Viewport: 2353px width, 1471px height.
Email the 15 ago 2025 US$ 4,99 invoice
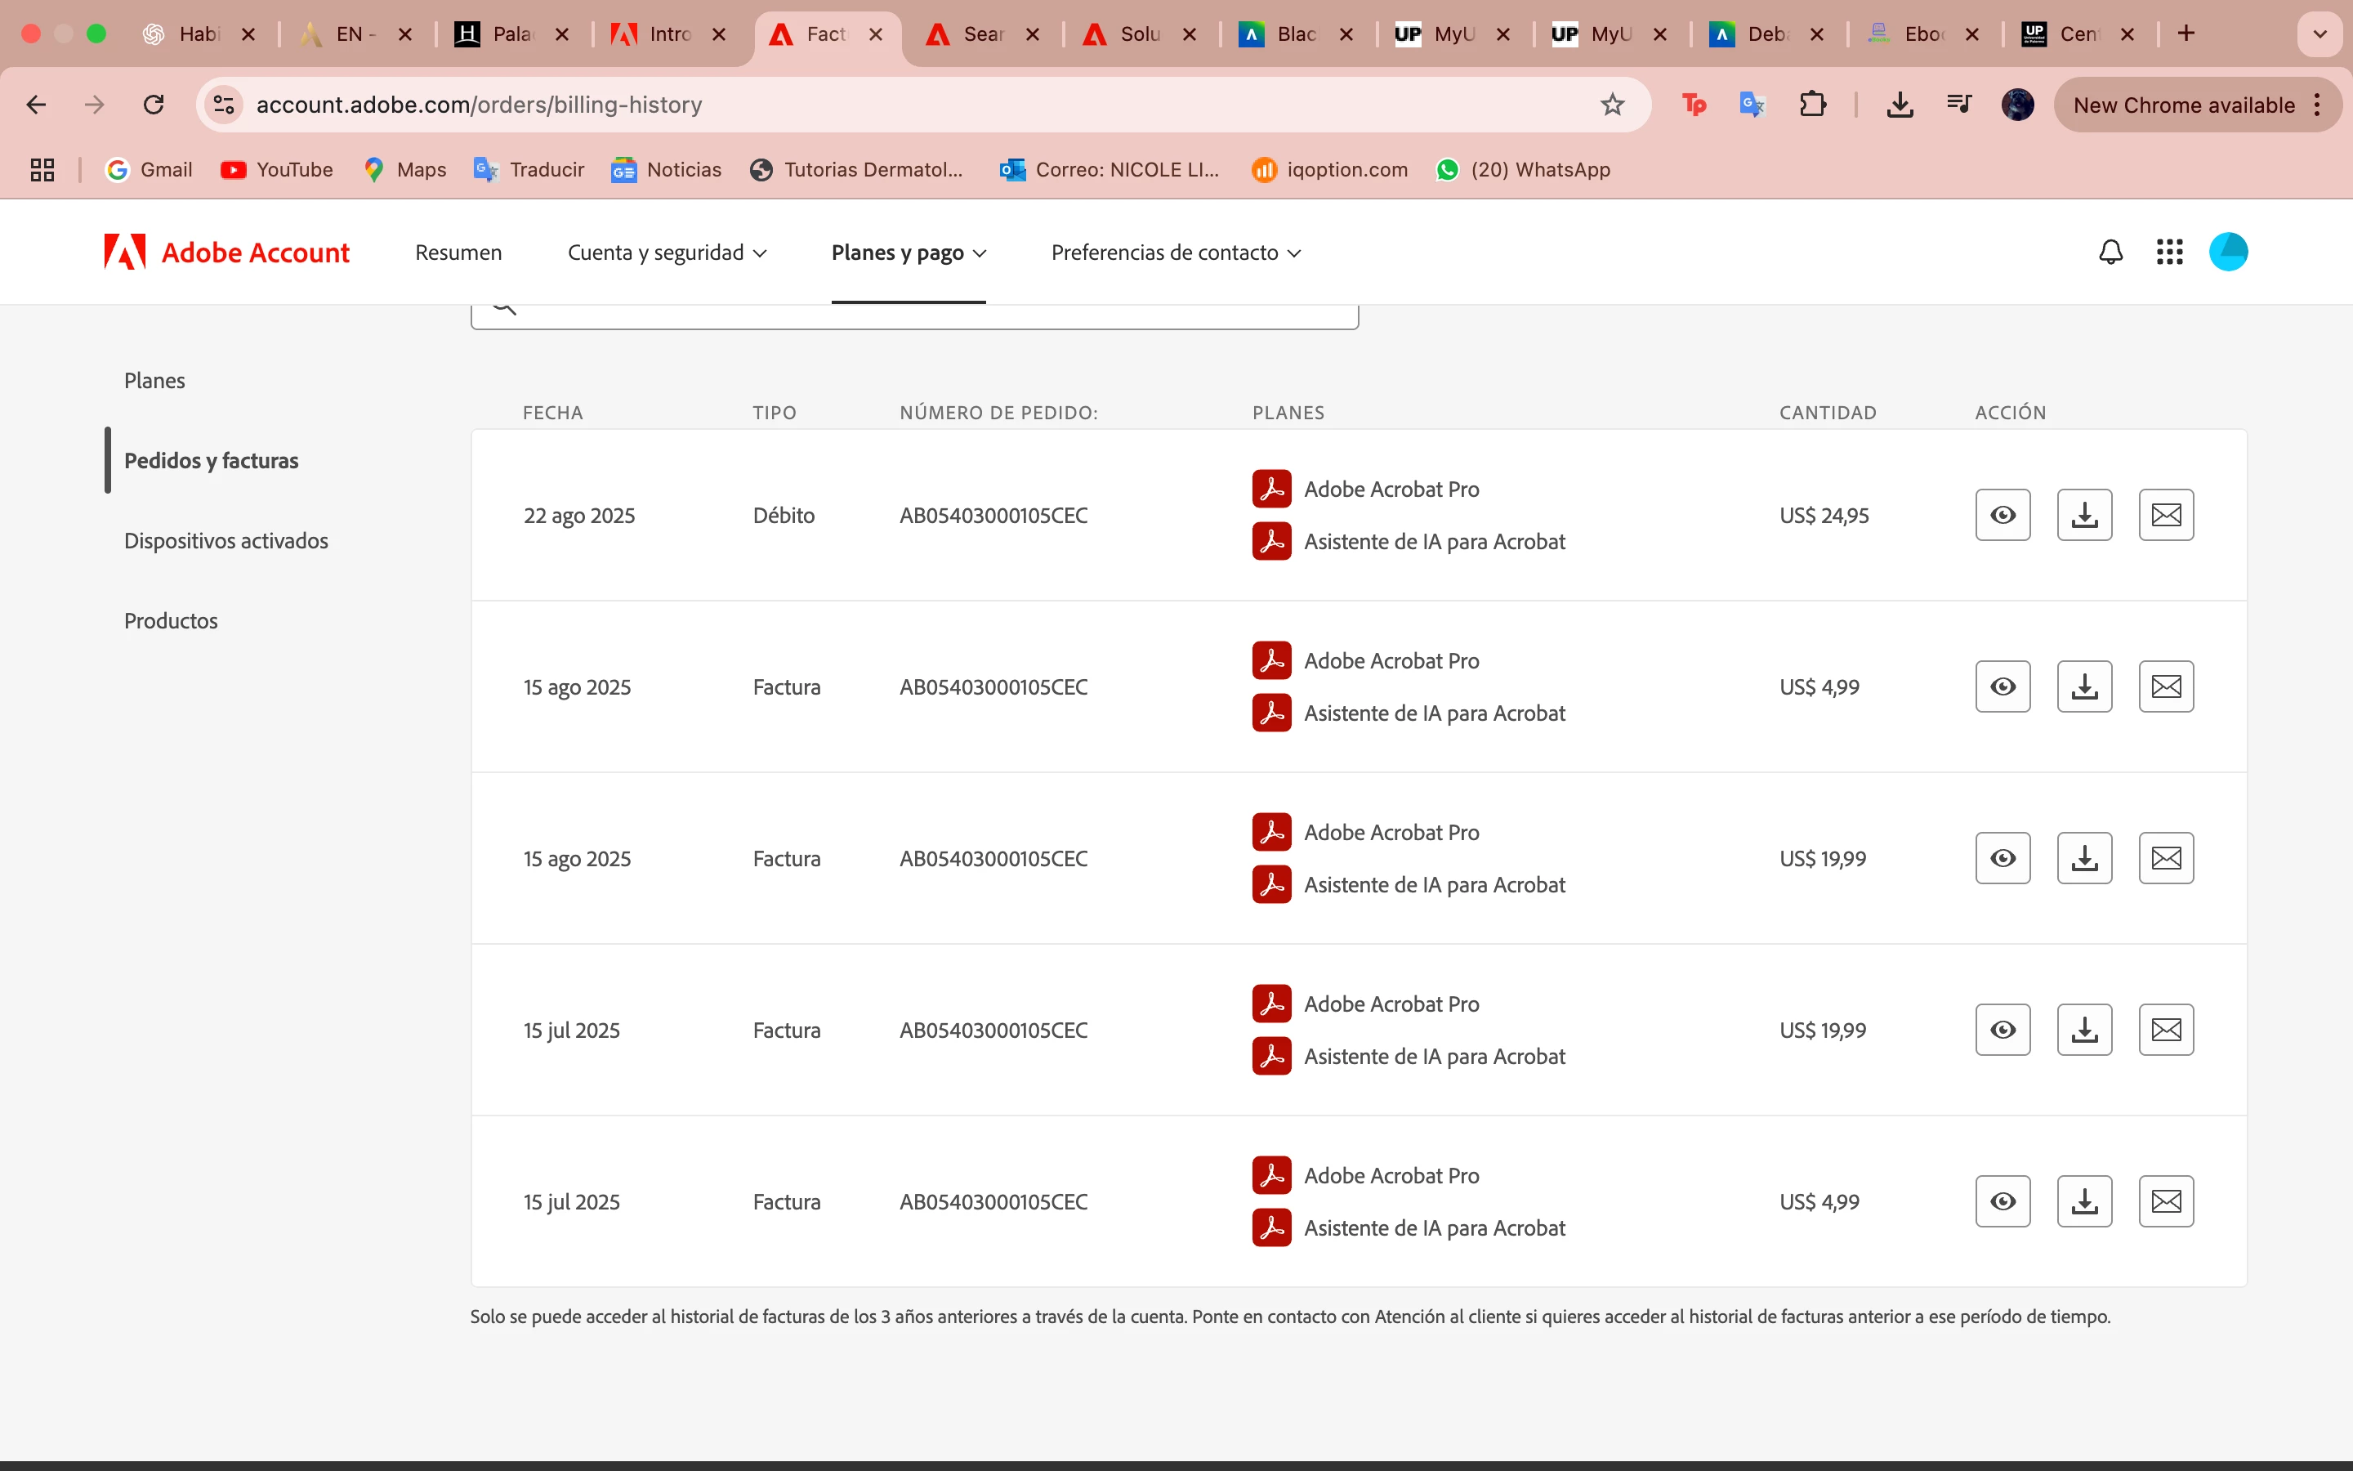(2165, 686)
